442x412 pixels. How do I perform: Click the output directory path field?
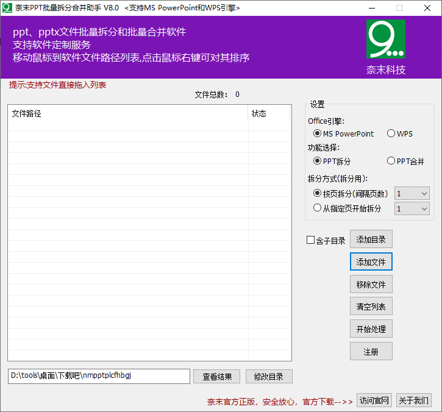[x=99, y=376]
